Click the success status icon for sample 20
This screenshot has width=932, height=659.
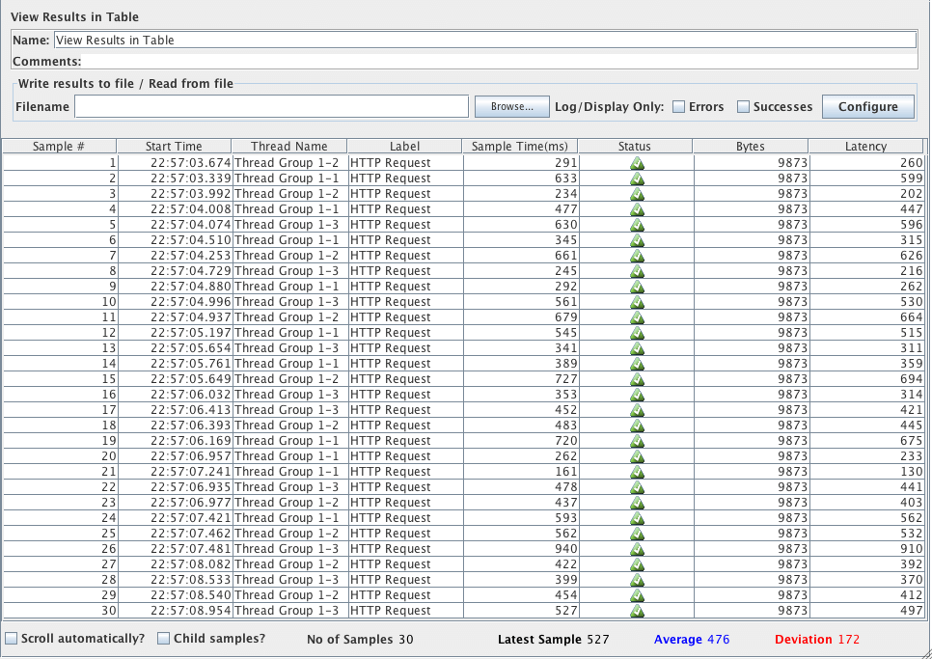coord(637,456)
